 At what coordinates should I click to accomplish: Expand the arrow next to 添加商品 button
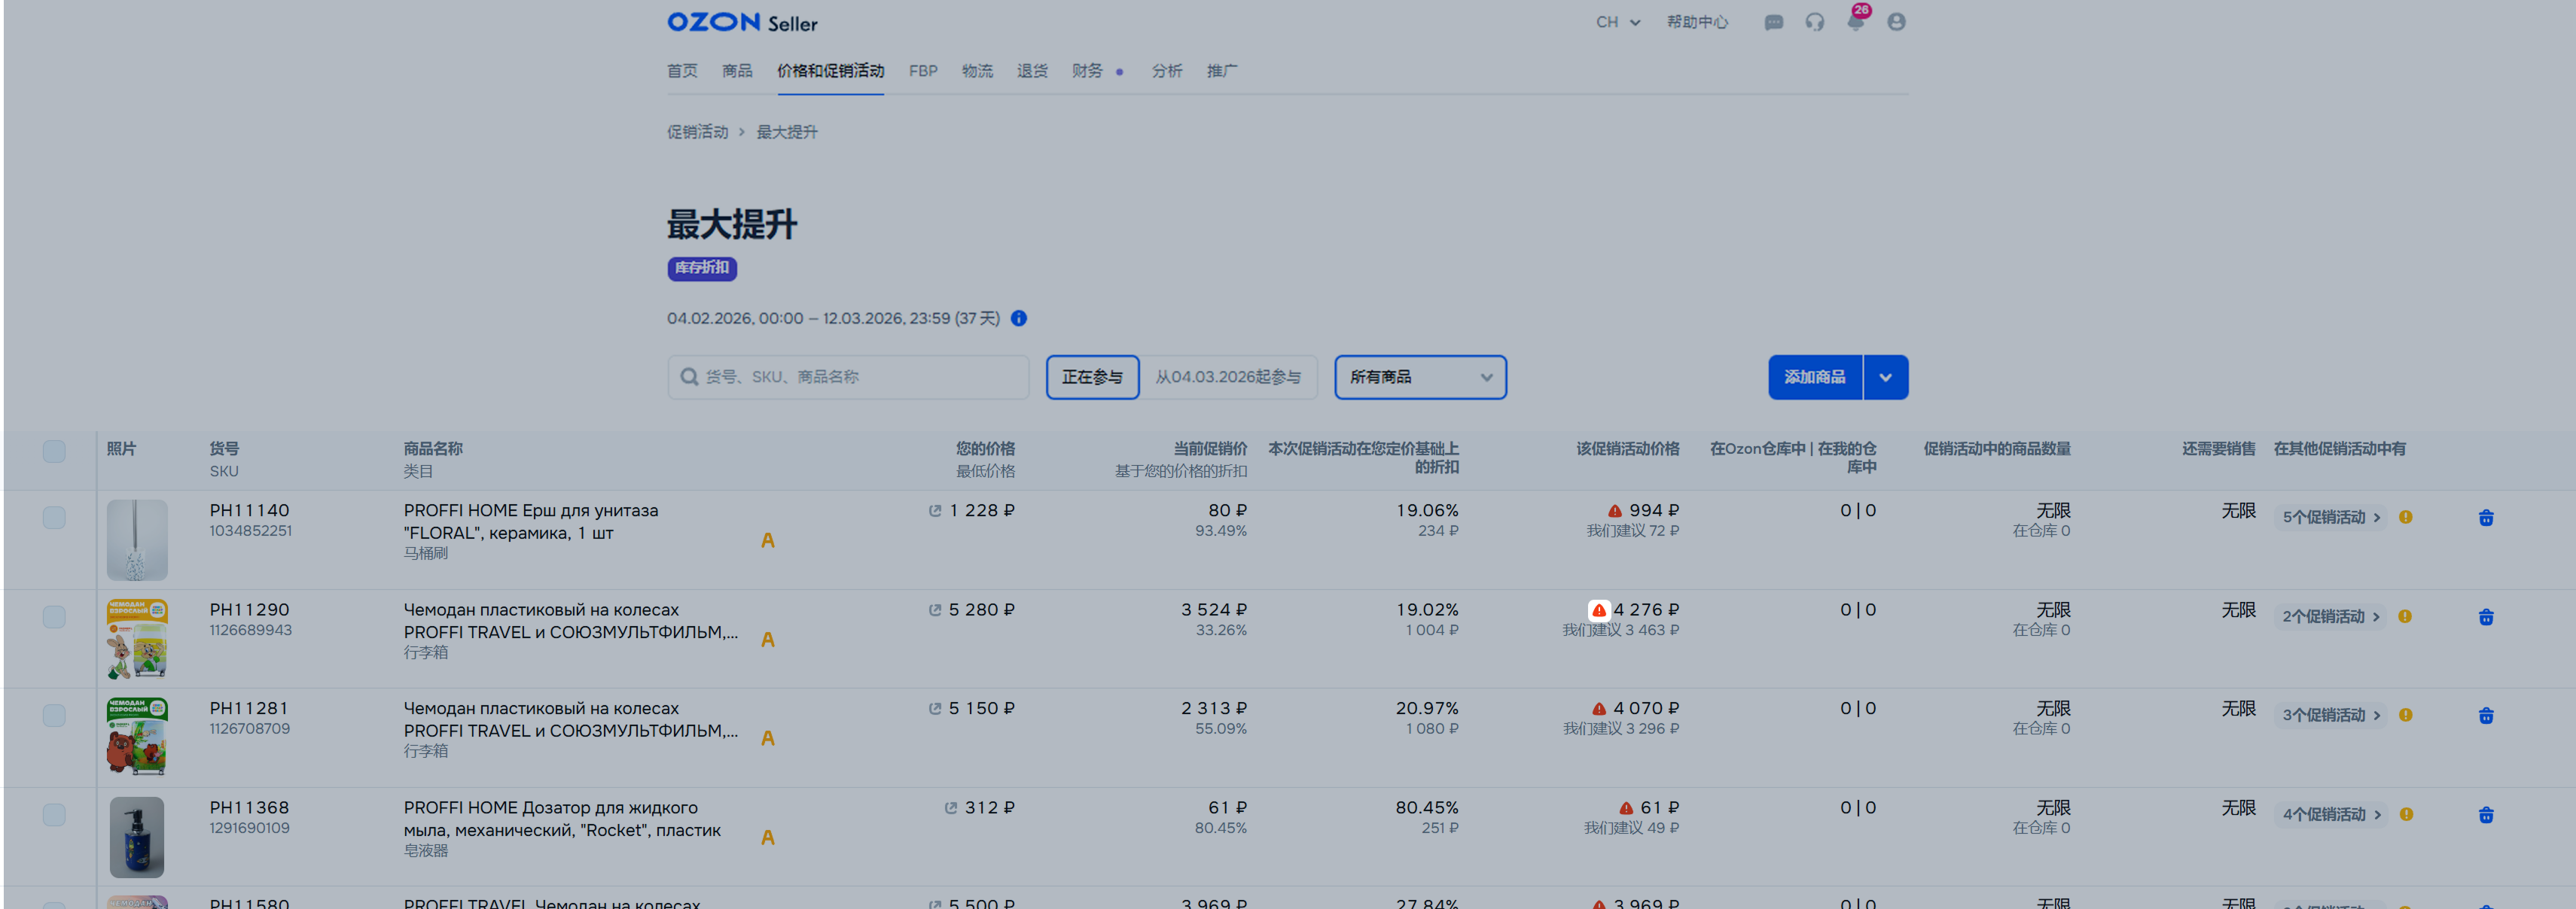(x=1885, y=378)
